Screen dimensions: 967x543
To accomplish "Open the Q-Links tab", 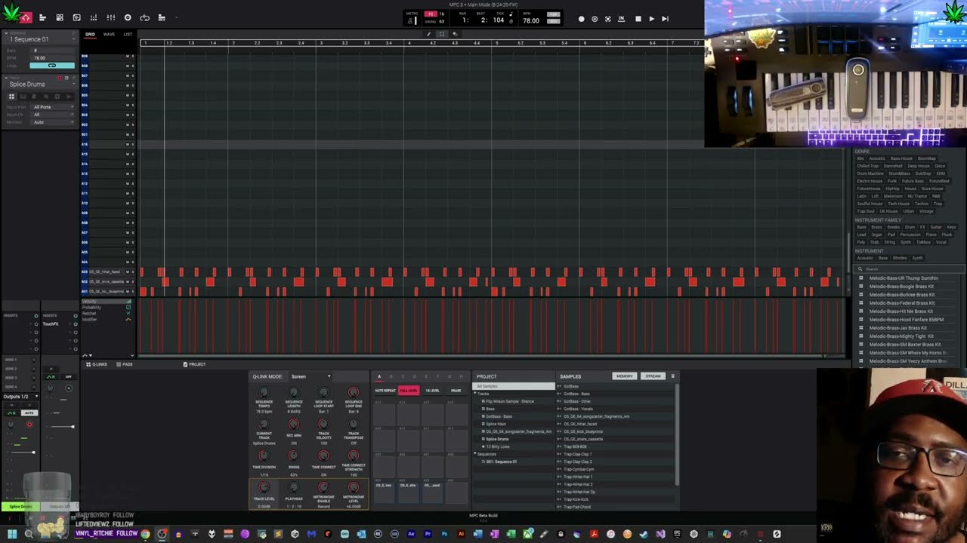I will click(x=98, y=364).
